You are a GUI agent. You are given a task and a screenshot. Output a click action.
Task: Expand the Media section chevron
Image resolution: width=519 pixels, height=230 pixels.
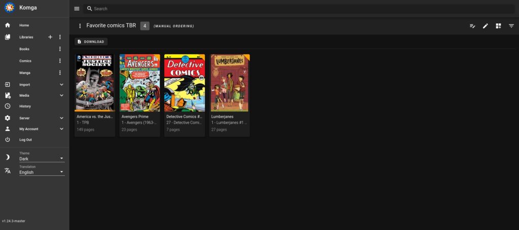click(61, 95)
